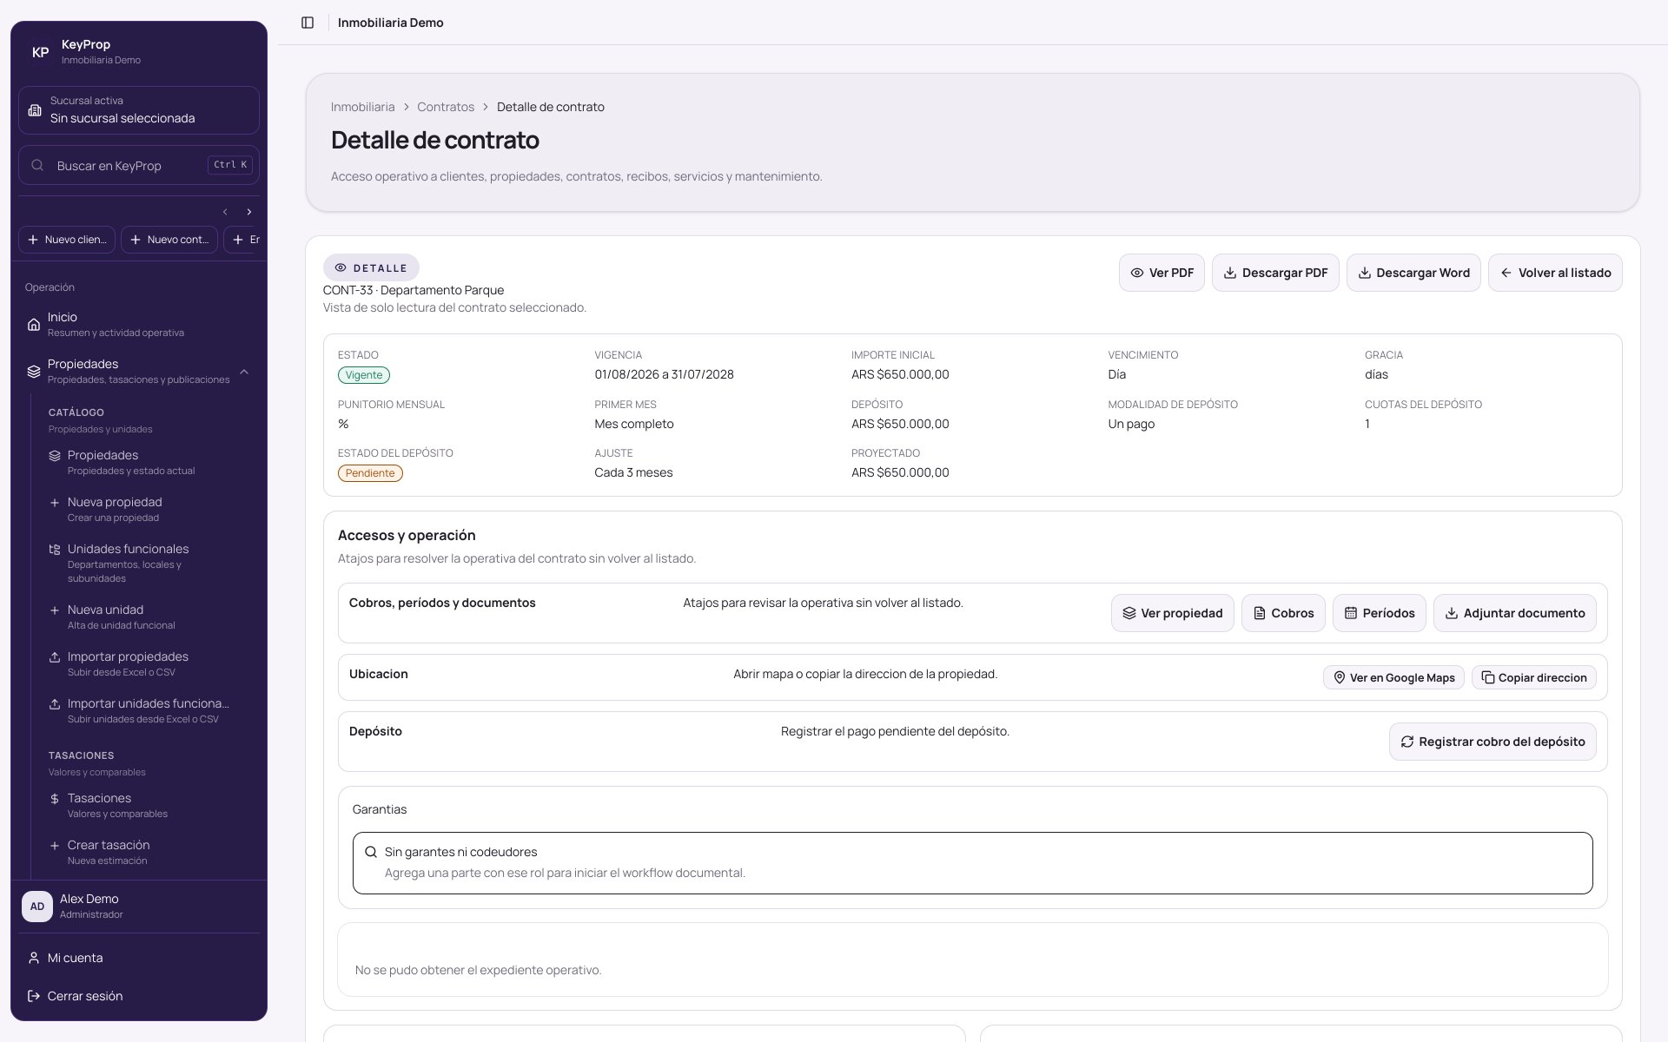Click the Cobros document icon
This screenshot has height=1042, width=1668.
click(1260, 613)
